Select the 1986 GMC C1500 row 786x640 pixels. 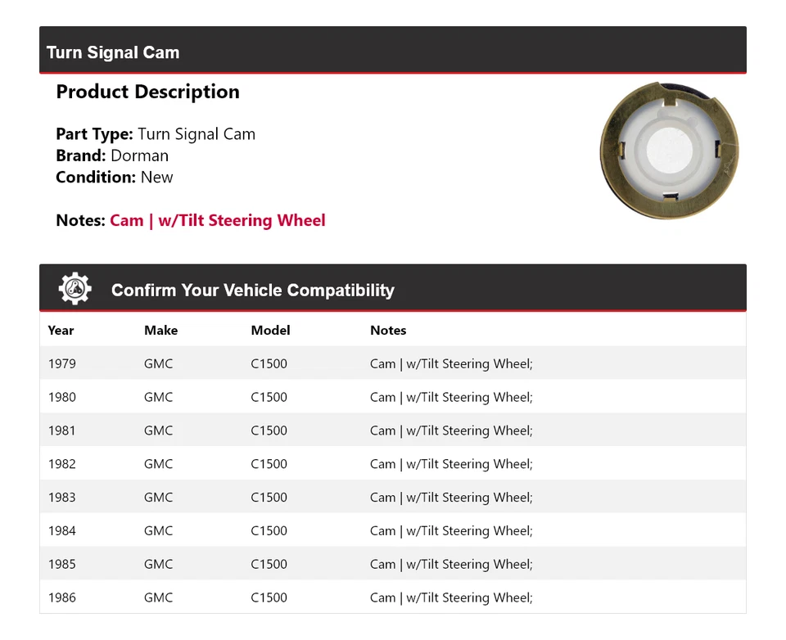393,597
